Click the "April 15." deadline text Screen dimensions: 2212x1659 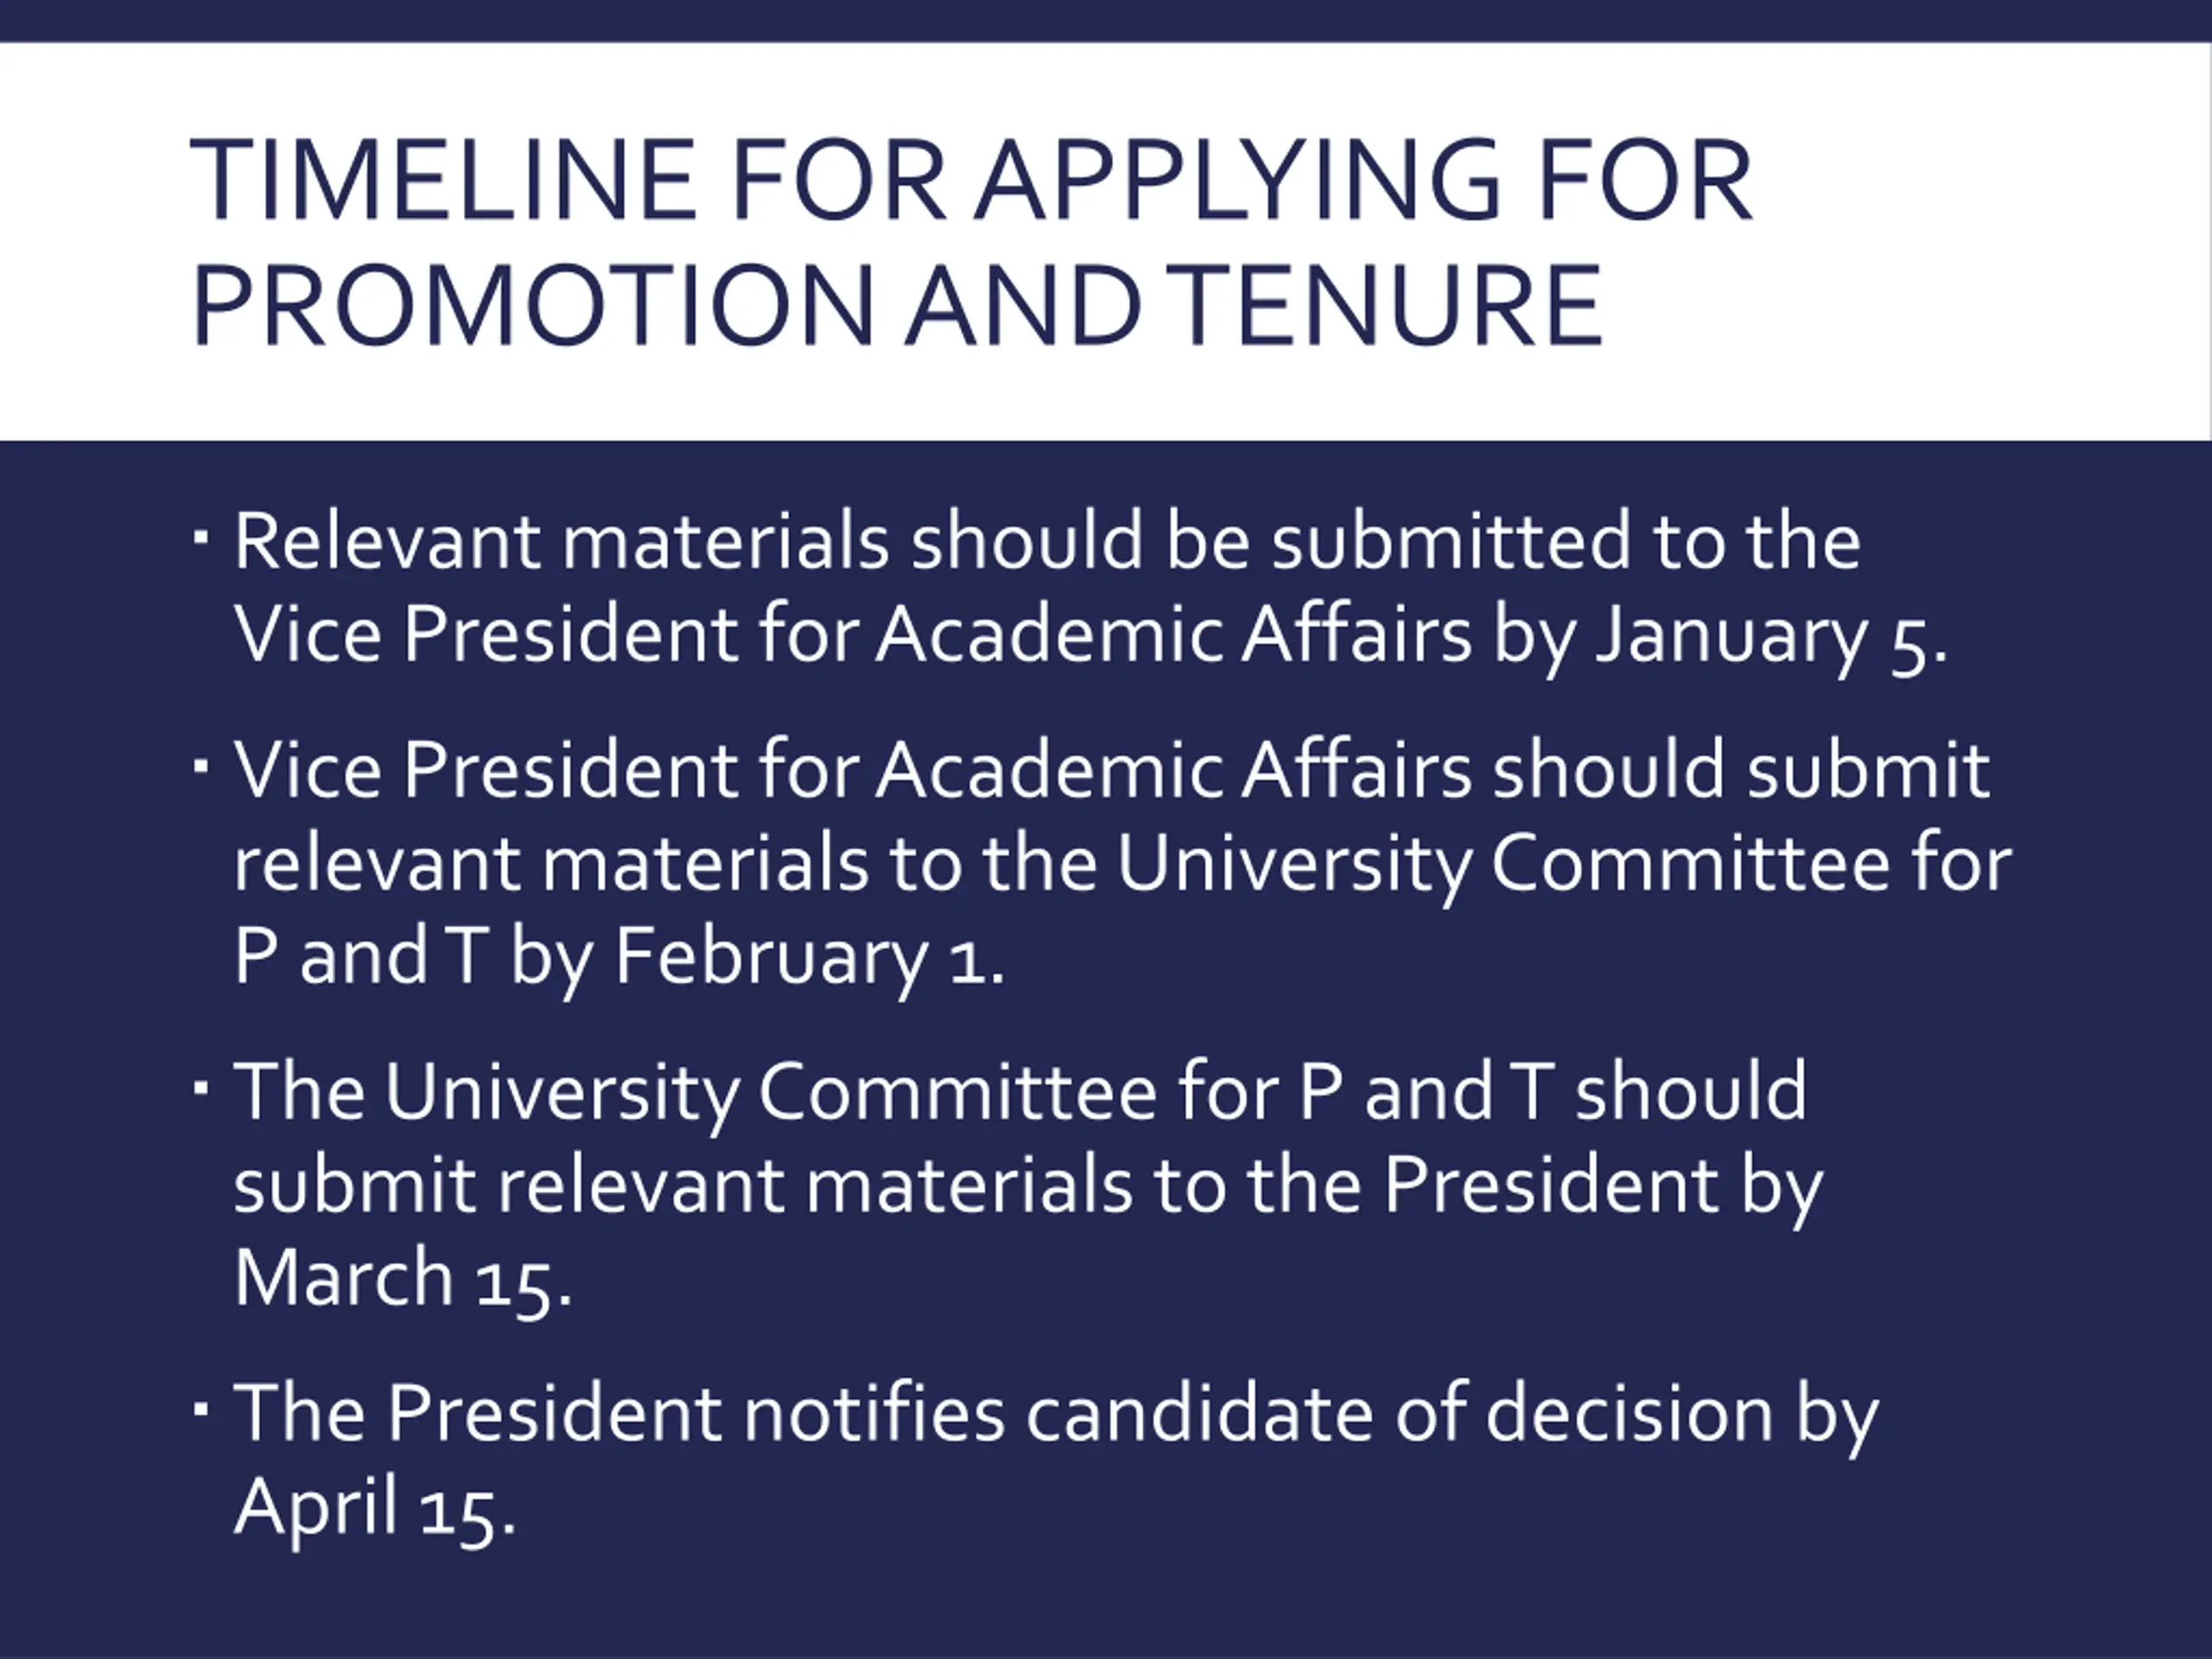tap(375, 1507)
